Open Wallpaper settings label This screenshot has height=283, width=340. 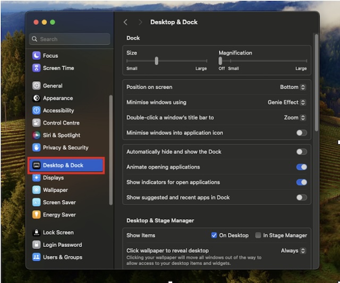(x=55, y=190)
